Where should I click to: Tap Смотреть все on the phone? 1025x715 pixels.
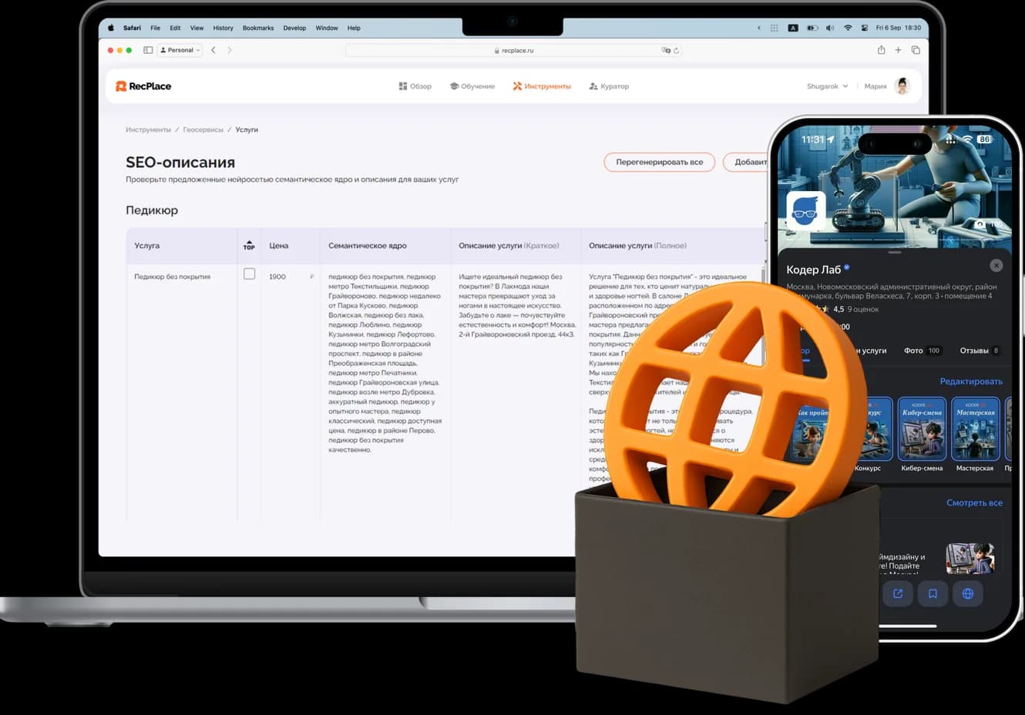coord(974,502)
